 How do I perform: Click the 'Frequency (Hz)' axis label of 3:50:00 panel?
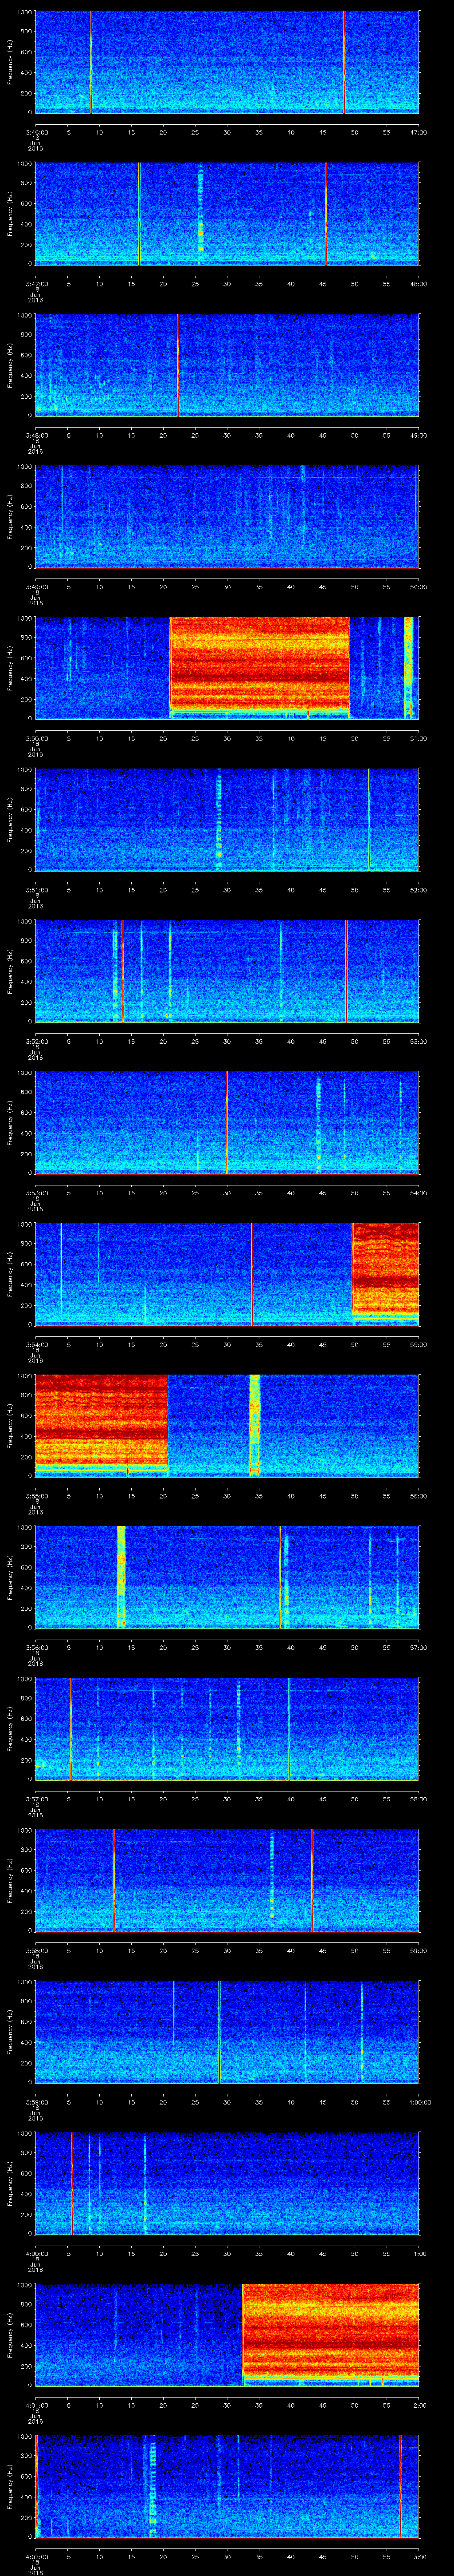(x=10, y=668)
